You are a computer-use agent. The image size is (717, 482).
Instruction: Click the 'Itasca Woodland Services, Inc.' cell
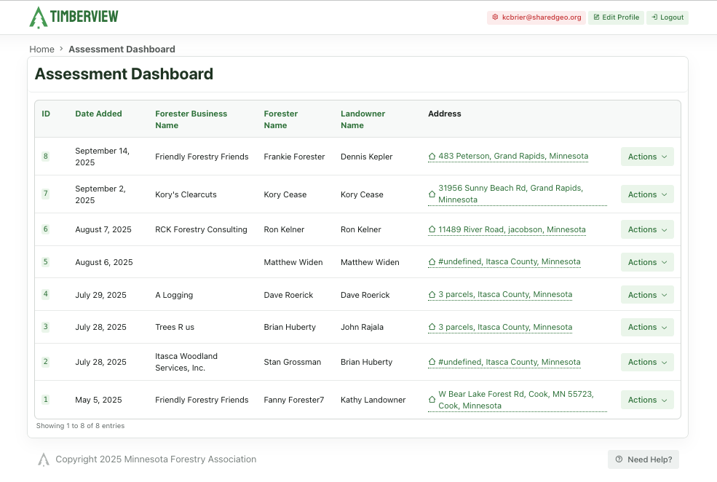[186, 362]
